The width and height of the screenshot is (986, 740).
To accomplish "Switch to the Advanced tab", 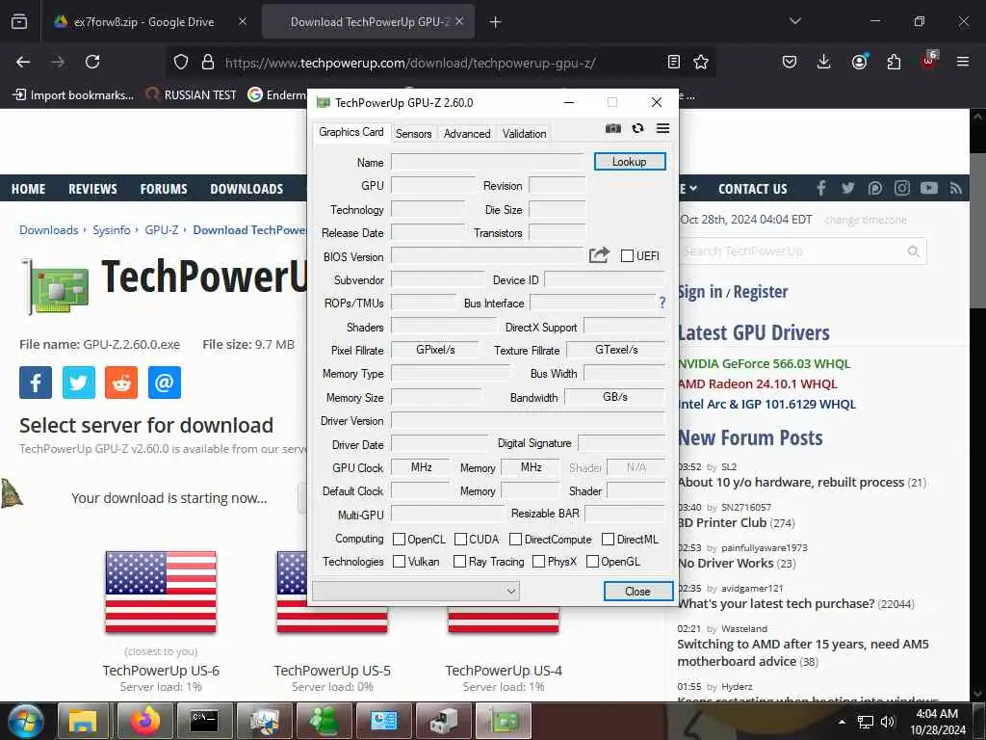I will [x=467, y=133].
